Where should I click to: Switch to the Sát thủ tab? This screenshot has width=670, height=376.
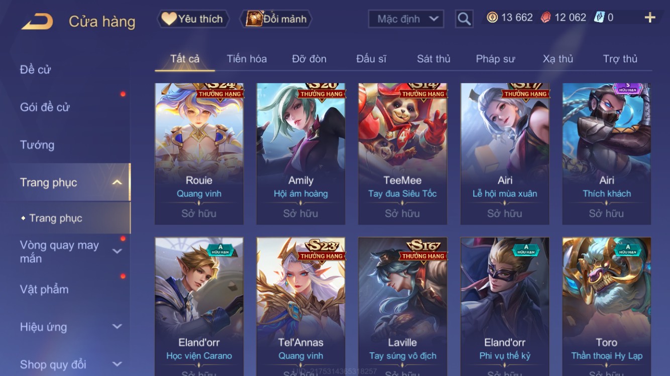[433, 59]
